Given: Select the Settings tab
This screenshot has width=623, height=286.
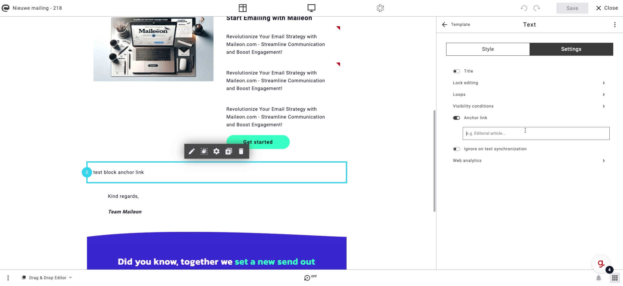Looking at the screenshot, I should 571,49.
